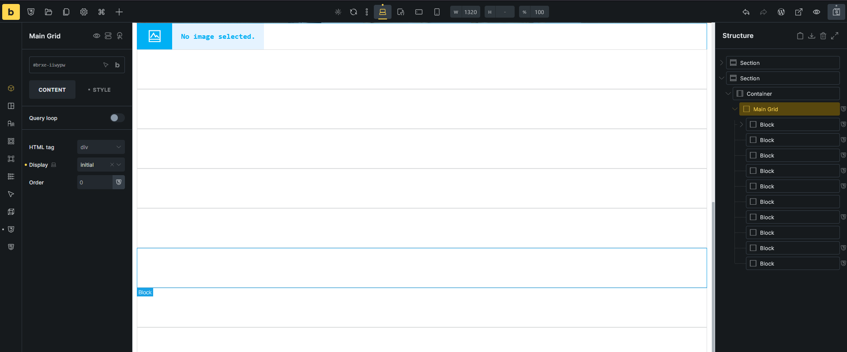Click the redo arrow icon

tap(764, 12)
